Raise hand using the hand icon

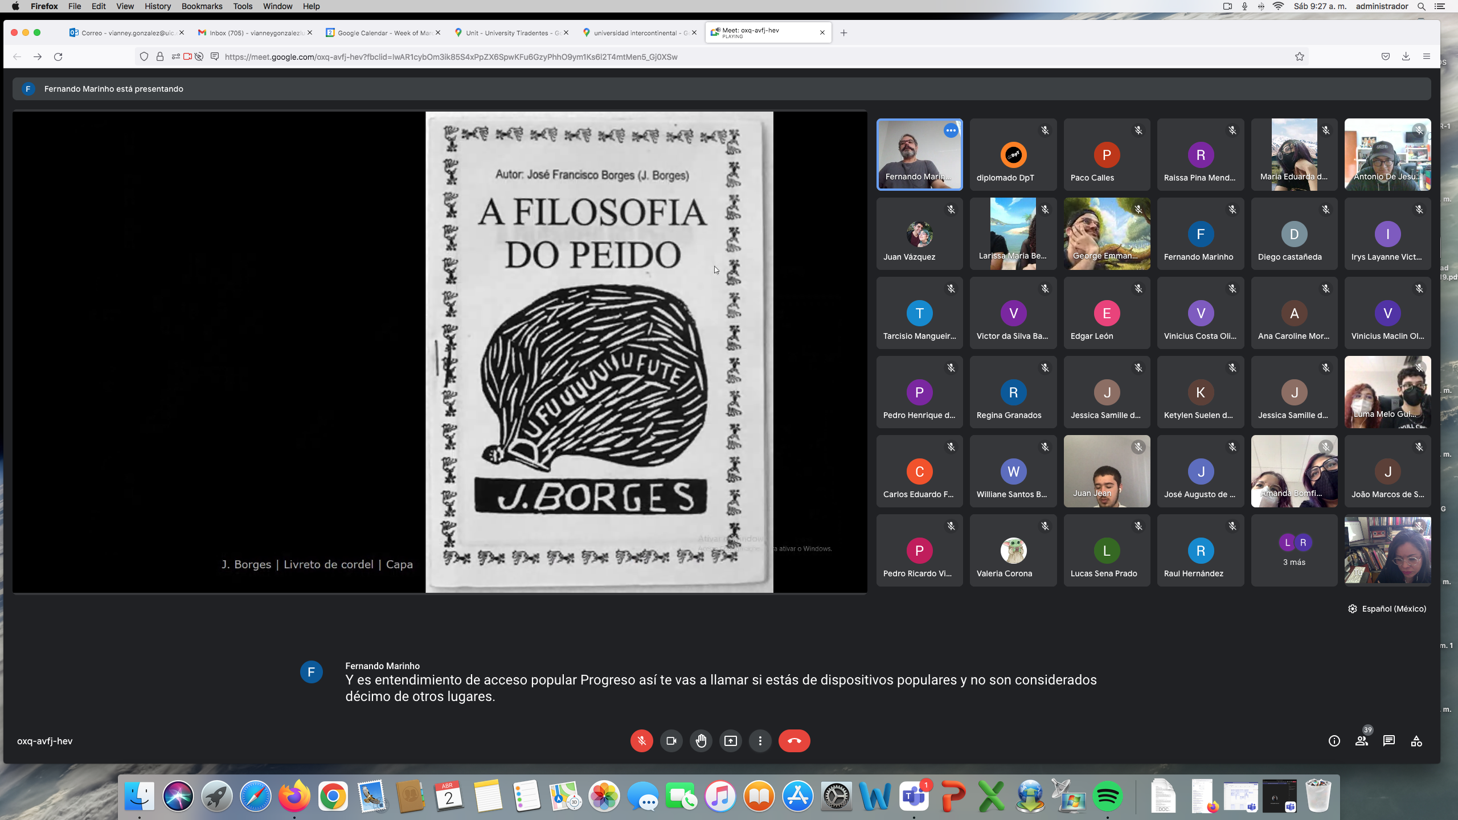(701, 741)
